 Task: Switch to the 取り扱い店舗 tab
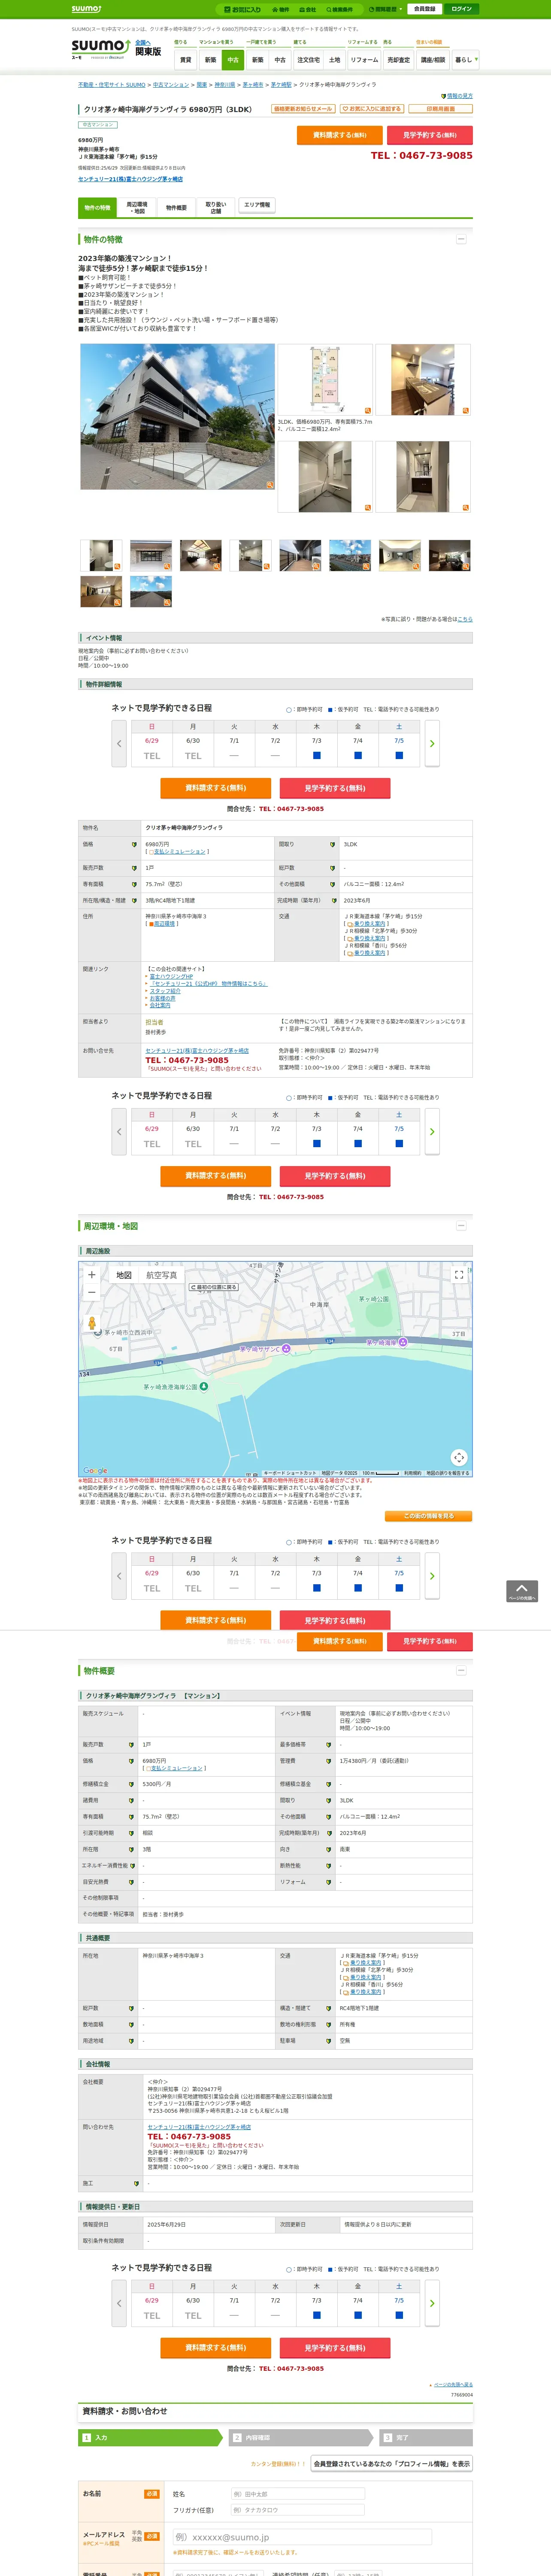(x=215, y=208)
